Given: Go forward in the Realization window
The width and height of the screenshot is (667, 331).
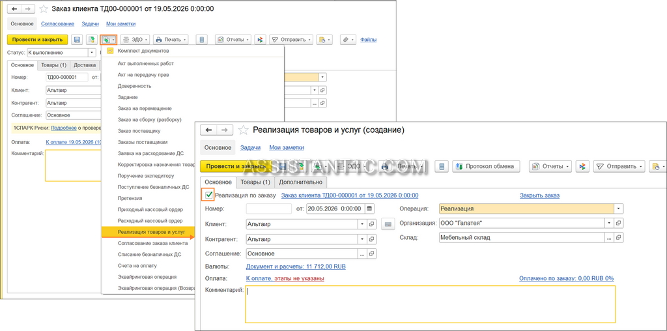Looking at the screenshot, I should point(225,130).
